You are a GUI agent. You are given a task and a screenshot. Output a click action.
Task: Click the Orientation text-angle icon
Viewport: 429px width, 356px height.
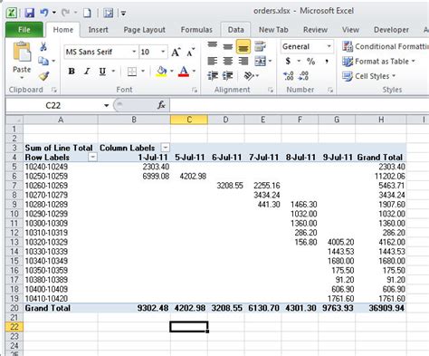[x=249, y=75]
